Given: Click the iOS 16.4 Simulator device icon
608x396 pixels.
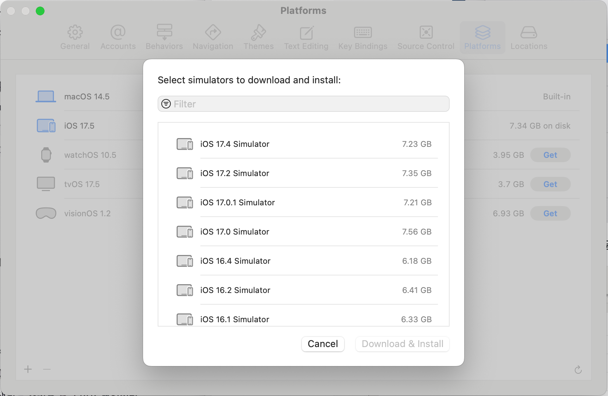Looking at the screenshot, I should (185, 261).
